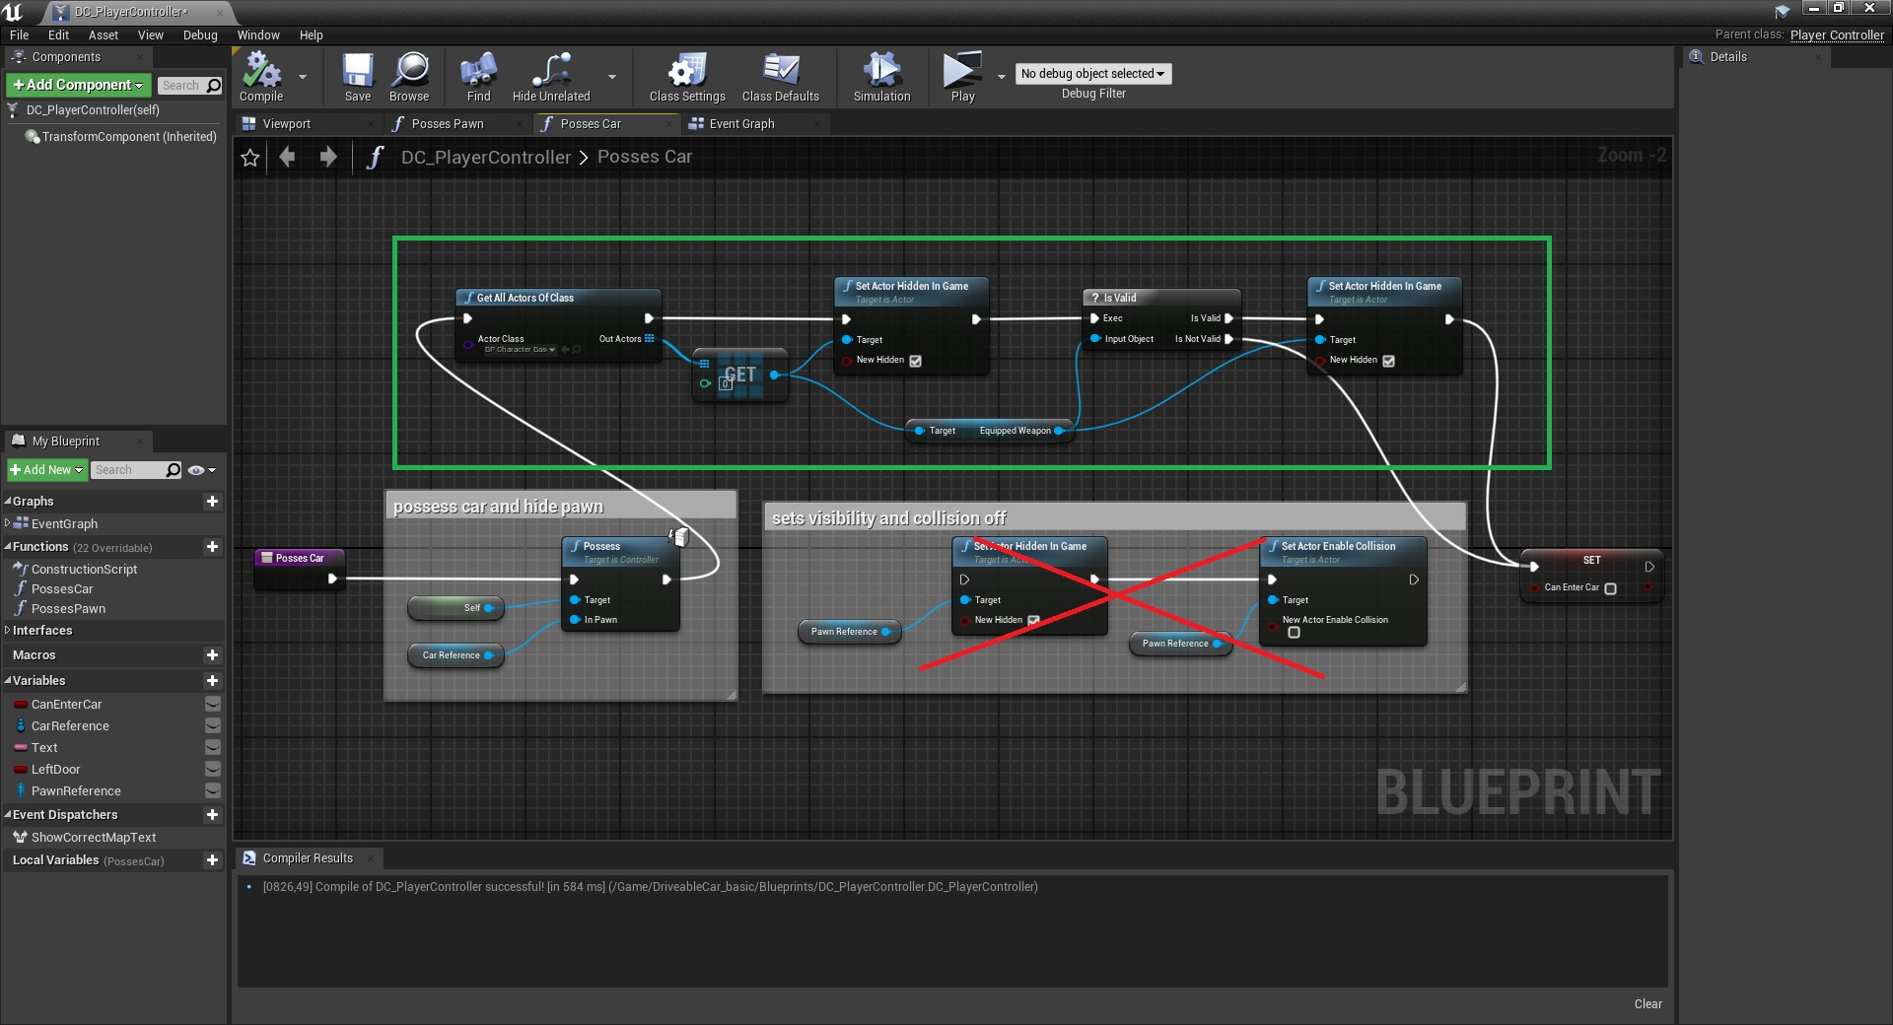The height and width of the screenshot is (1025, 1893).
Task: Open the Window menu
Action: [x=258, y=35]
